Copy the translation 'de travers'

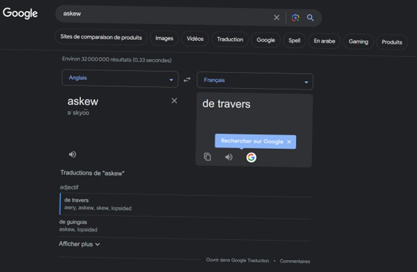(208, 157)
